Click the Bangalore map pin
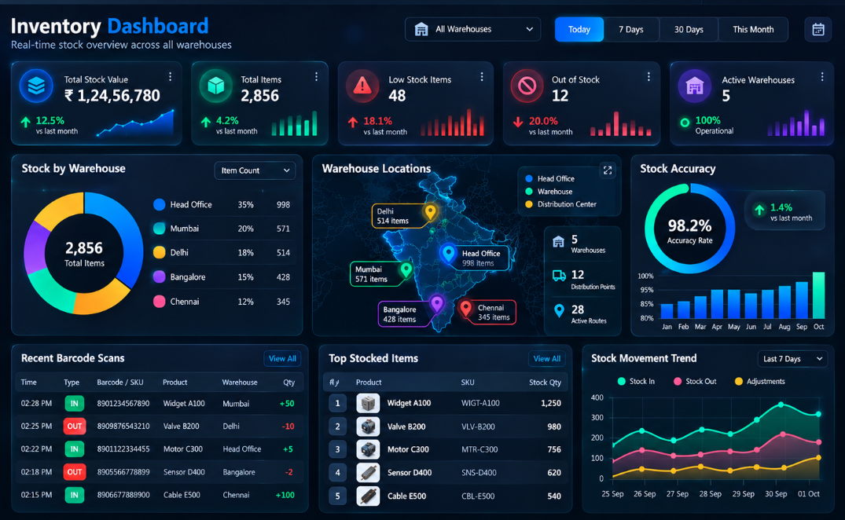Viewport: 845px width, 520px height. click(436, 304)
